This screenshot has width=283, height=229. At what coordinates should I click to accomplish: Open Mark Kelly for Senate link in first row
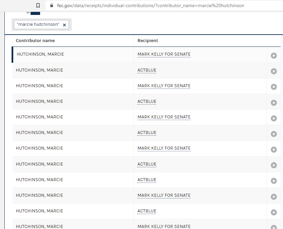tap(164, 54)
